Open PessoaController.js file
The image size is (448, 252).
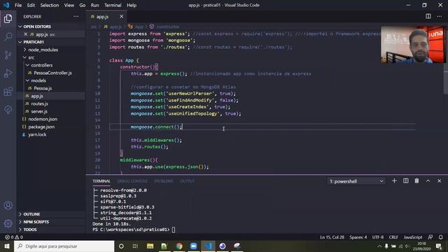[x=52, y=73]
